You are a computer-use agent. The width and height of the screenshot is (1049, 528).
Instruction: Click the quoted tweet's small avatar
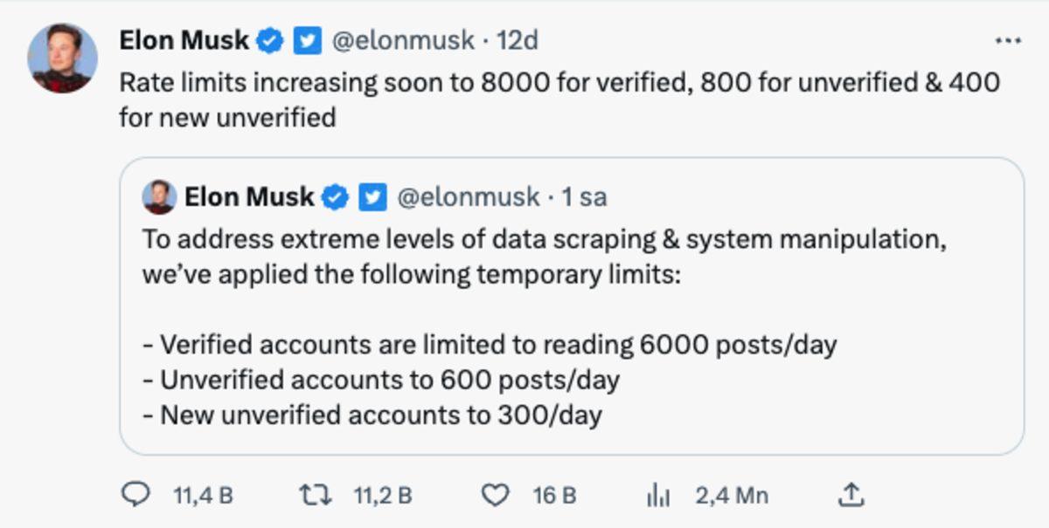click(160, 197)
